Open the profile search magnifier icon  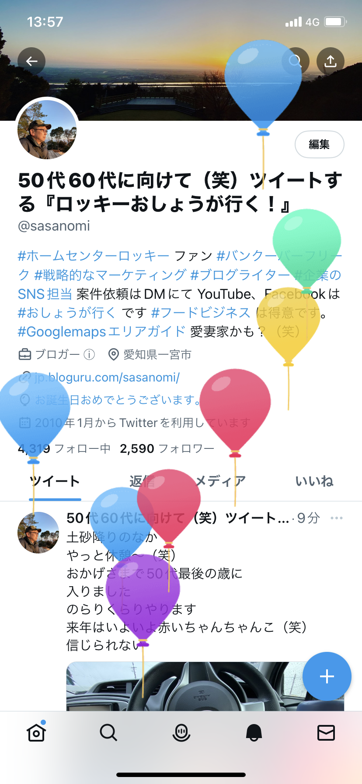tap(296, 61)
